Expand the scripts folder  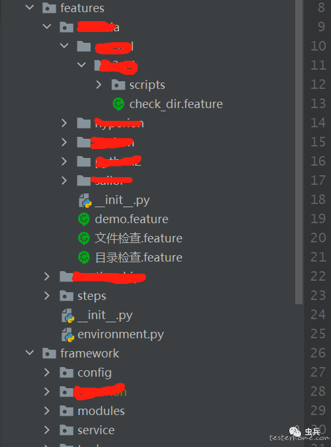99,84
